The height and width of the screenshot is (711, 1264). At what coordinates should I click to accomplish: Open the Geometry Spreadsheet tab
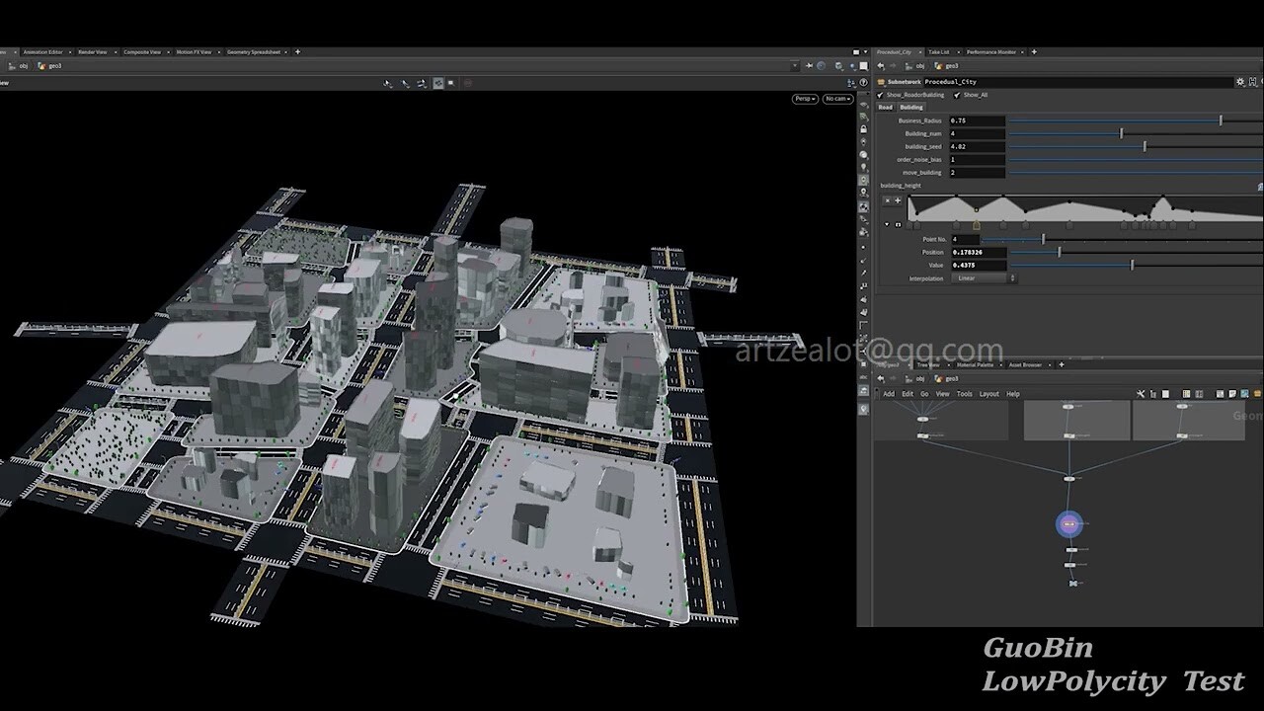click(253, 51)
